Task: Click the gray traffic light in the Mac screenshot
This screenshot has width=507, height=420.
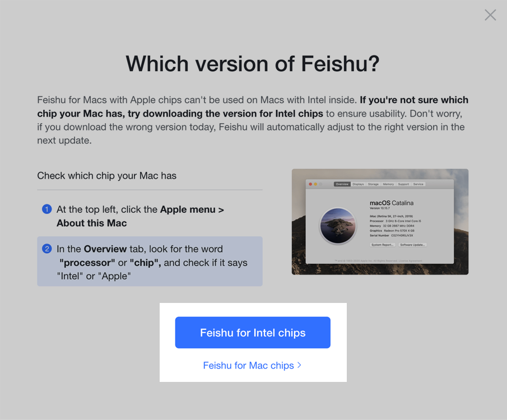Action: click(320, 183)
